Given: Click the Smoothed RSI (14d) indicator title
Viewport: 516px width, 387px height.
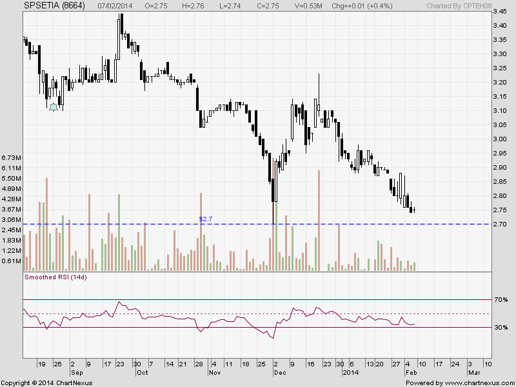Looking at the screenshot, I should click(x=55, y=277).
